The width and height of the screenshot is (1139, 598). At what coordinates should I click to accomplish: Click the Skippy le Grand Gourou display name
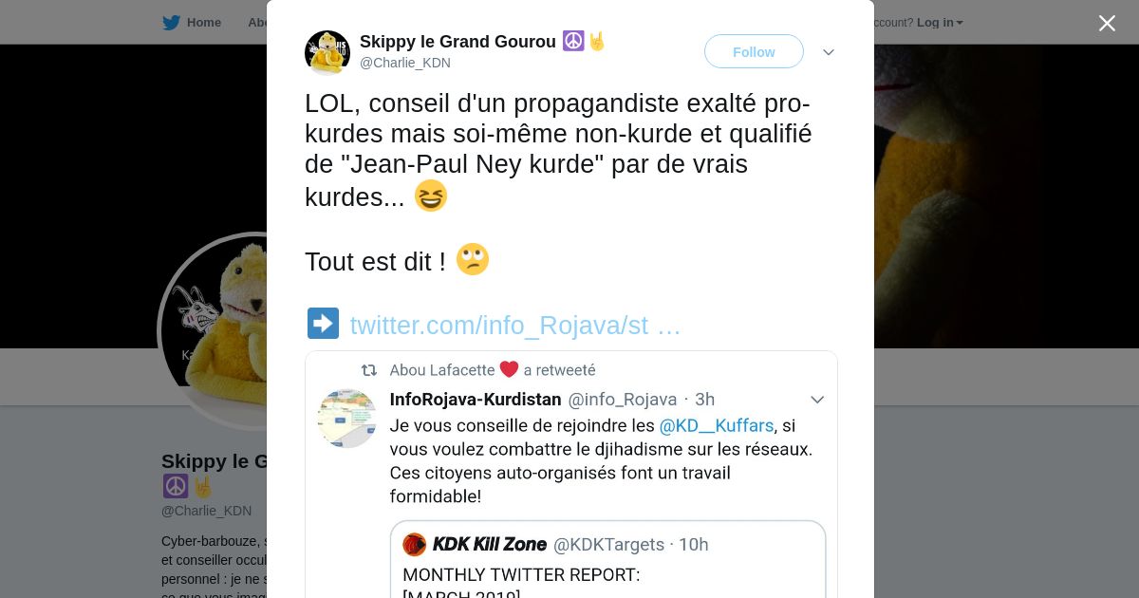point(457,42)
